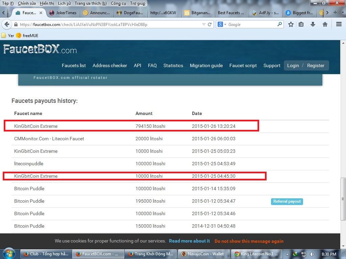Switch to the JokerTimes tab
Screen dimensions: 346x259
pos(63,13)
